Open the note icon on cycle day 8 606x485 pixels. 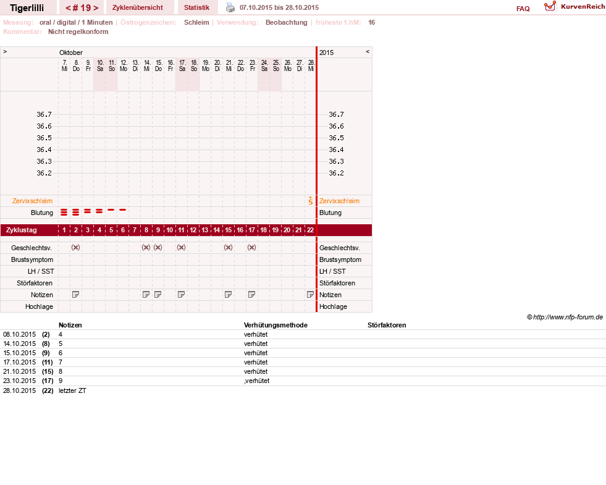click(x=146, y=295)
